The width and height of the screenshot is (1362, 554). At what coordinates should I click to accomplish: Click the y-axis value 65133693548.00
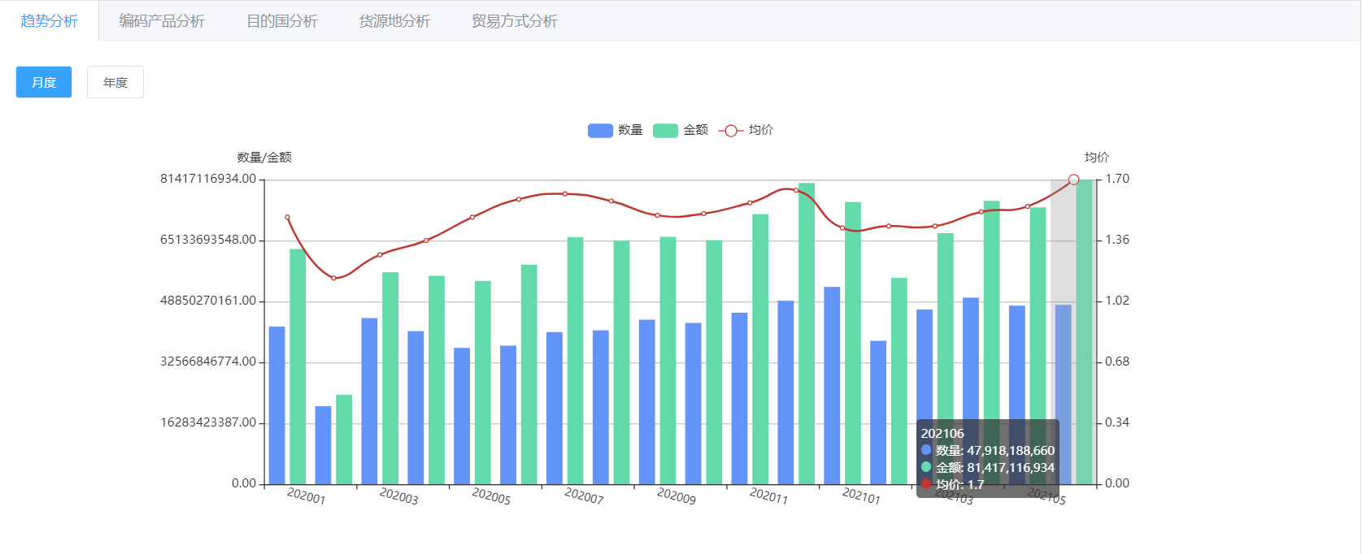click(x=208, y=240)
